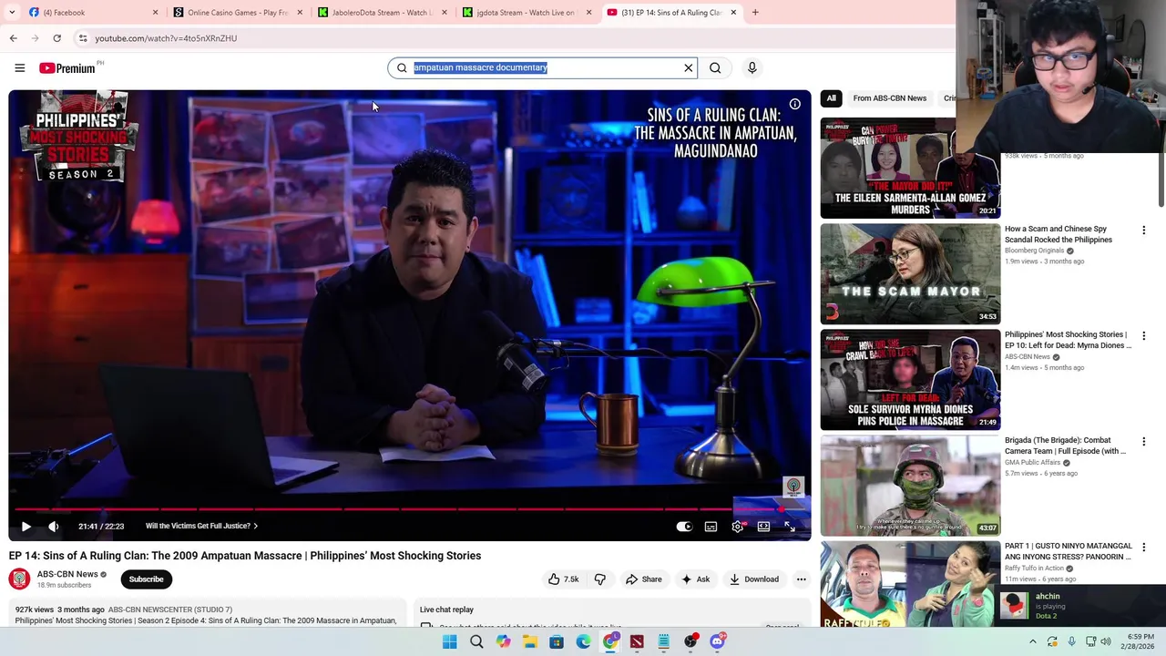Like the video (7.5k)
Viewport: 1166px width, 656px height.
pyautogui.click(x=564, y=579)
